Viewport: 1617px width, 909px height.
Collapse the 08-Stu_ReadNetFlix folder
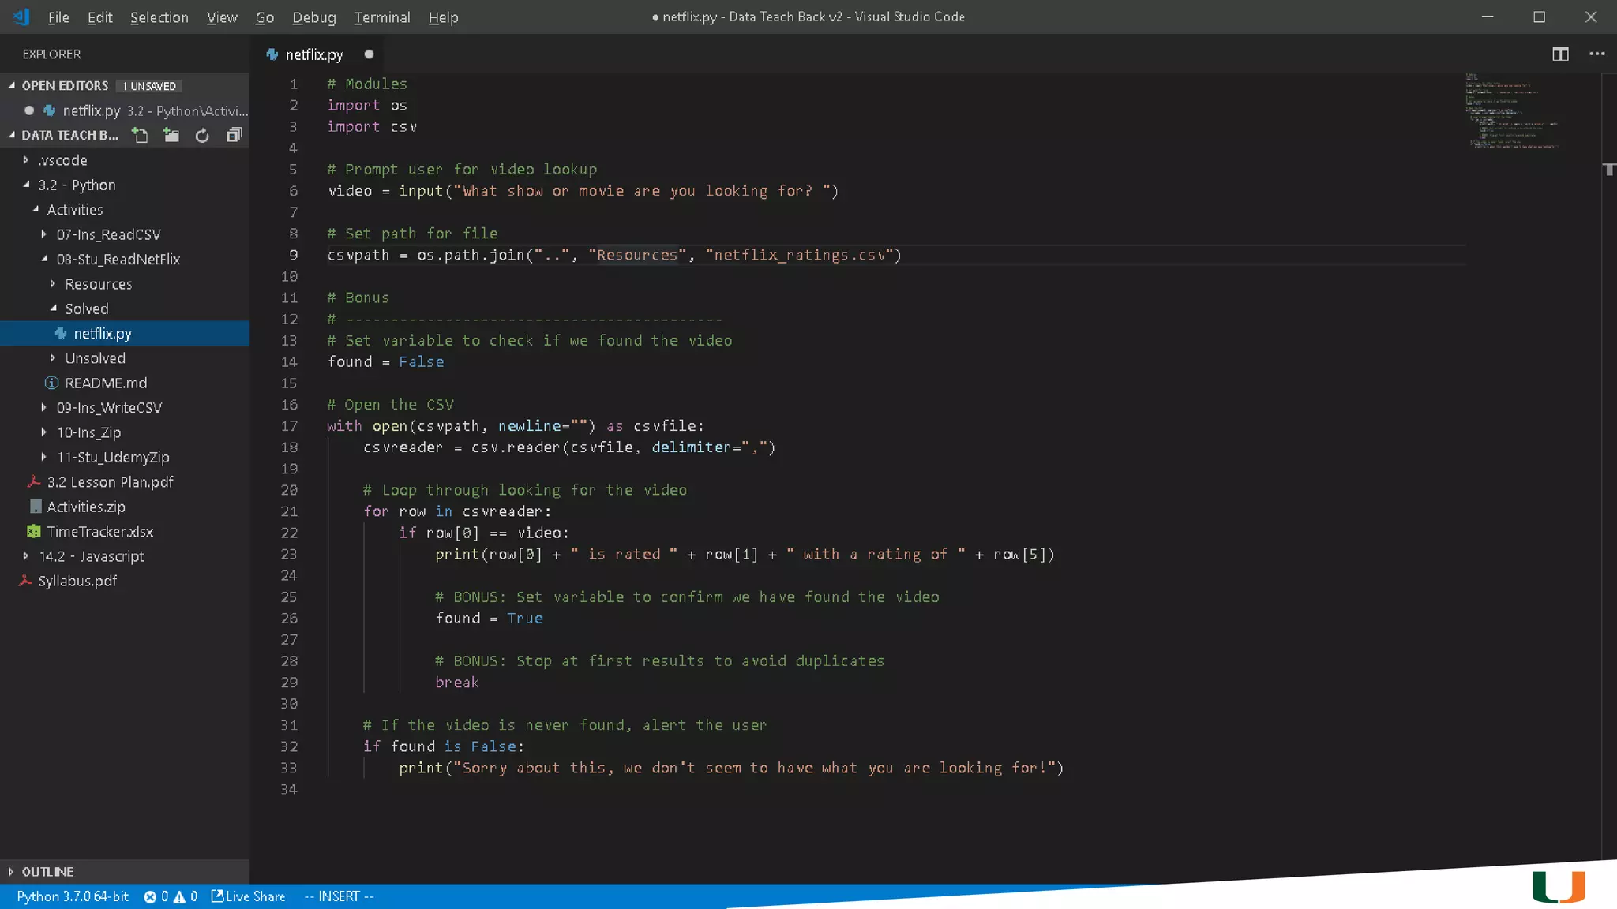pos(118,260)
